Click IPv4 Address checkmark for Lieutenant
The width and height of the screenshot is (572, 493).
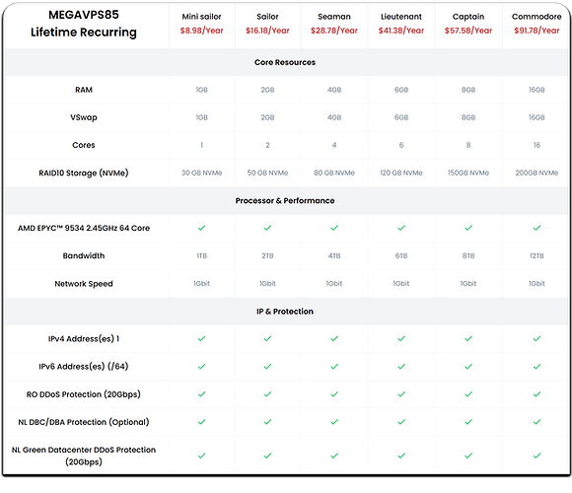click(x=401, y=339)
